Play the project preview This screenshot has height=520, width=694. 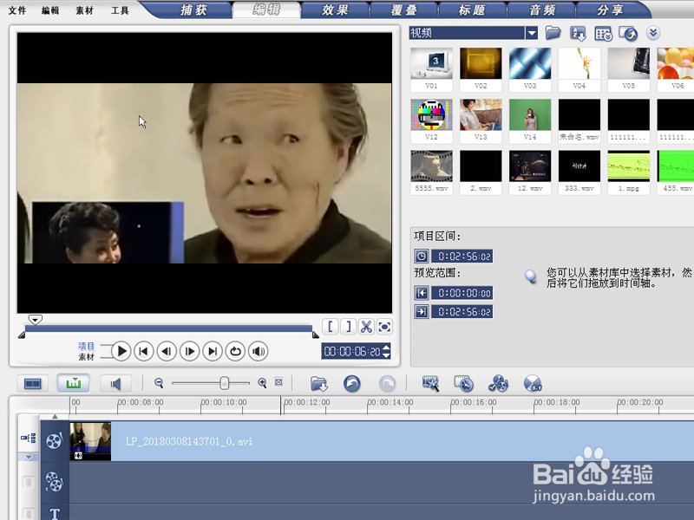[x=121, y=352]
